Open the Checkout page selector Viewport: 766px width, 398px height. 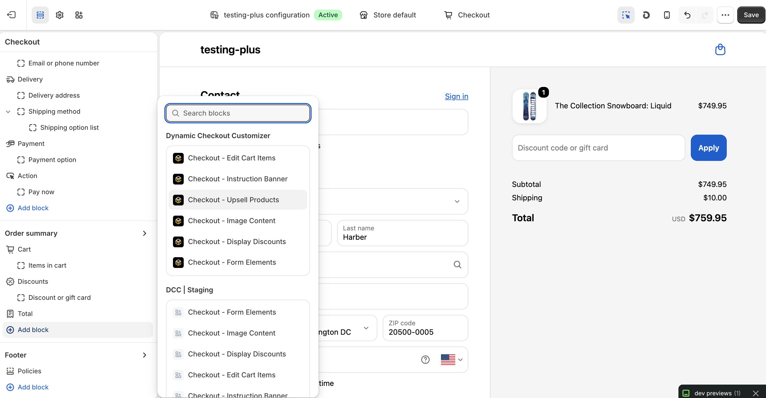467,15
